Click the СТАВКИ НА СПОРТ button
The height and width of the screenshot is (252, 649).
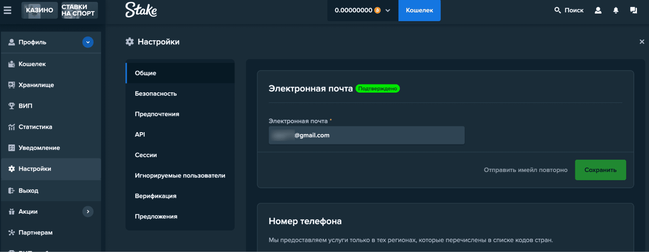point(80,10)
